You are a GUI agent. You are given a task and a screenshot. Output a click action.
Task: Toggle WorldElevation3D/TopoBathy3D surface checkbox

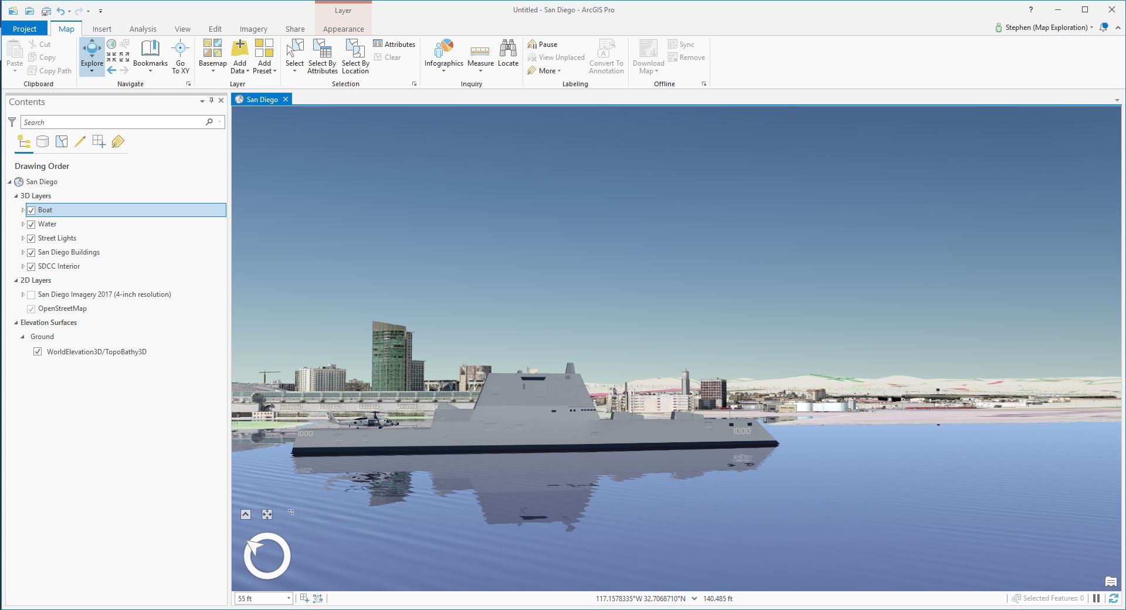coord(38,351)
